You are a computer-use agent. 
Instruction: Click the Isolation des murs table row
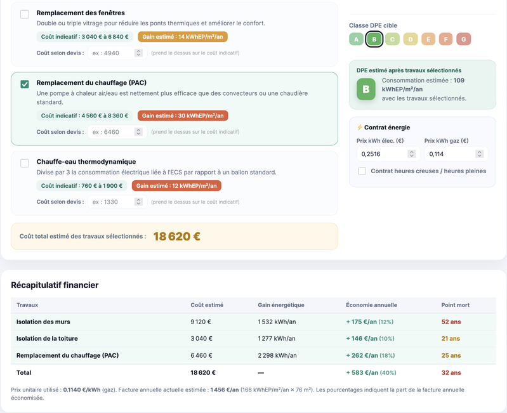(253, 322)
